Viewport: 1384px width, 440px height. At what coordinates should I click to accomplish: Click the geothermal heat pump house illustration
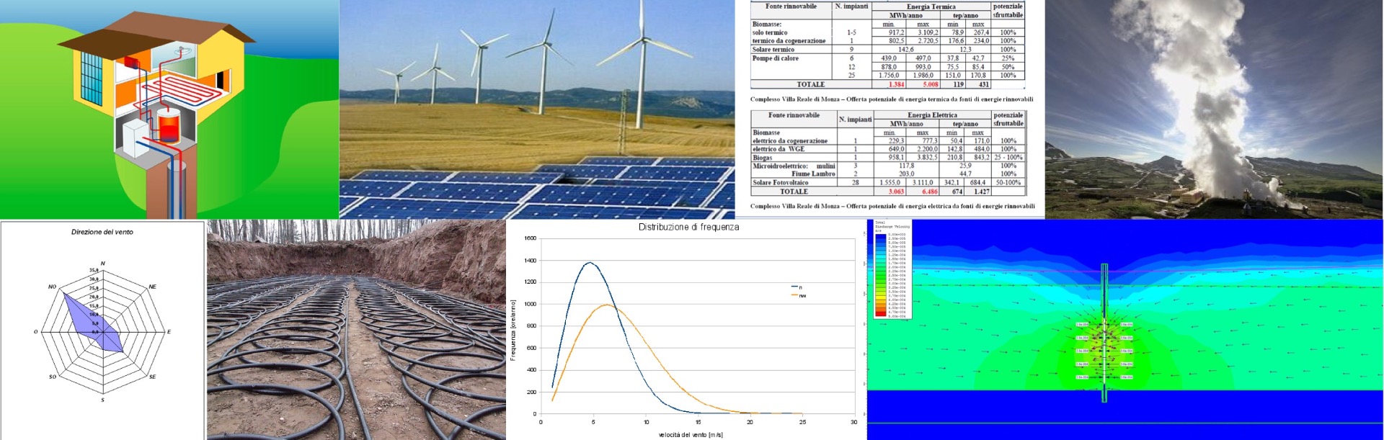[x=169, y=108]
